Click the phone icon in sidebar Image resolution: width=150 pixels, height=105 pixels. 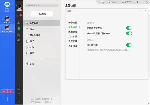[x=19, y=95]
